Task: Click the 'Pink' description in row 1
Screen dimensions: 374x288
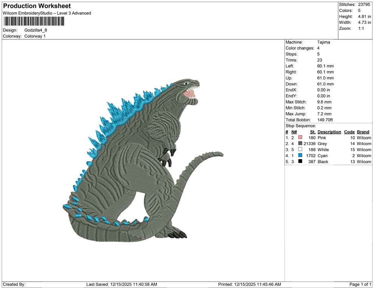Action: coord(322,138)
